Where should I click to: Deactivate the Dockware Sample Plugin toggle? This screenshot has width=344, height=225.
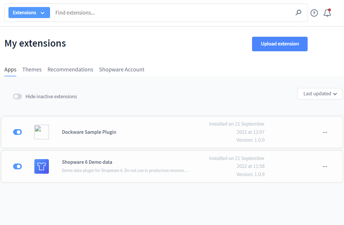point(17,132)
